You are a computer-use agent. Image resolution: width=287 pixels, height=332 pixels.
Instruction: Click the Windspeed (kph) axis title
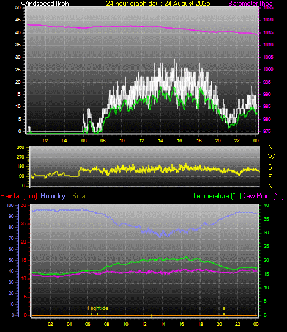[x=46, y=4]
